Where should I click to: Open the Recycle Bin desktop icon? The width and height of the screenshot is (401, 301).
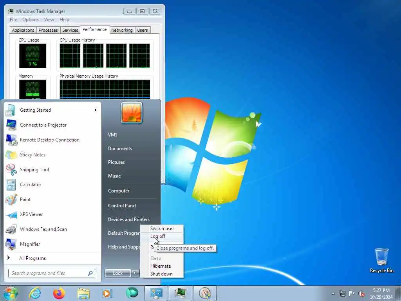coord(381,260)
